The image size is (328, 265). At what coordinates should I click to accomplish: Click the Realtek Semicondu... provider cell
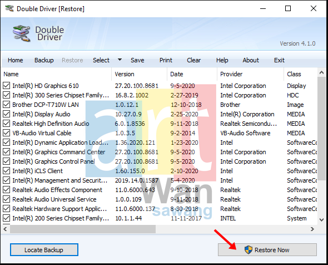click(249, 124)
